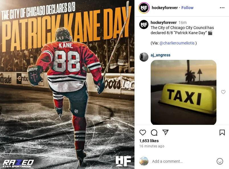
Task: Open hockeyforever caption avatar icon
Action: [144, 25]
